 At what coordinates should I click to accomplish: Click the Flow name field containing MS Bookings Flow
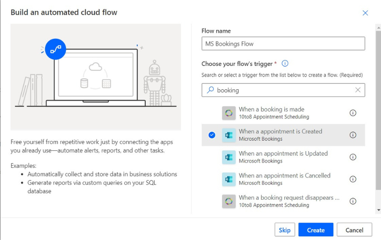coord(283,44)
